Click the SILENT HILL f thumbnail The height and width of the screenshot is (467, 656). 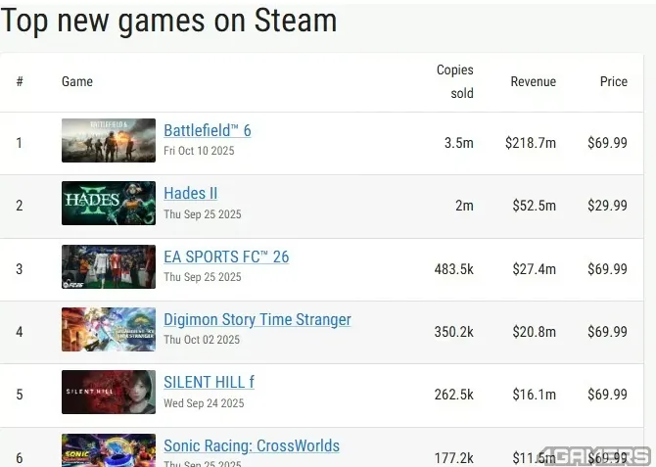pos(109,392)
